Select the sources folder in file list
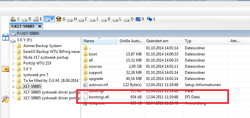250x118 pixels. [x=162, y=66]
